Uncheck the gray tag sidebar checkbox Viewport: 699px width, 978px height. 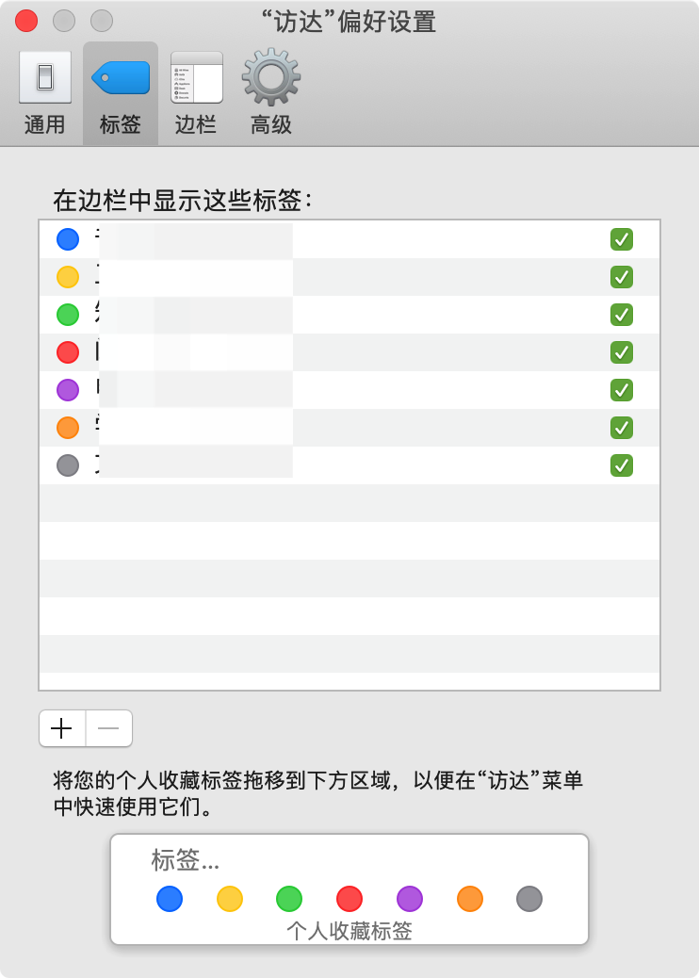coord(621,465)
